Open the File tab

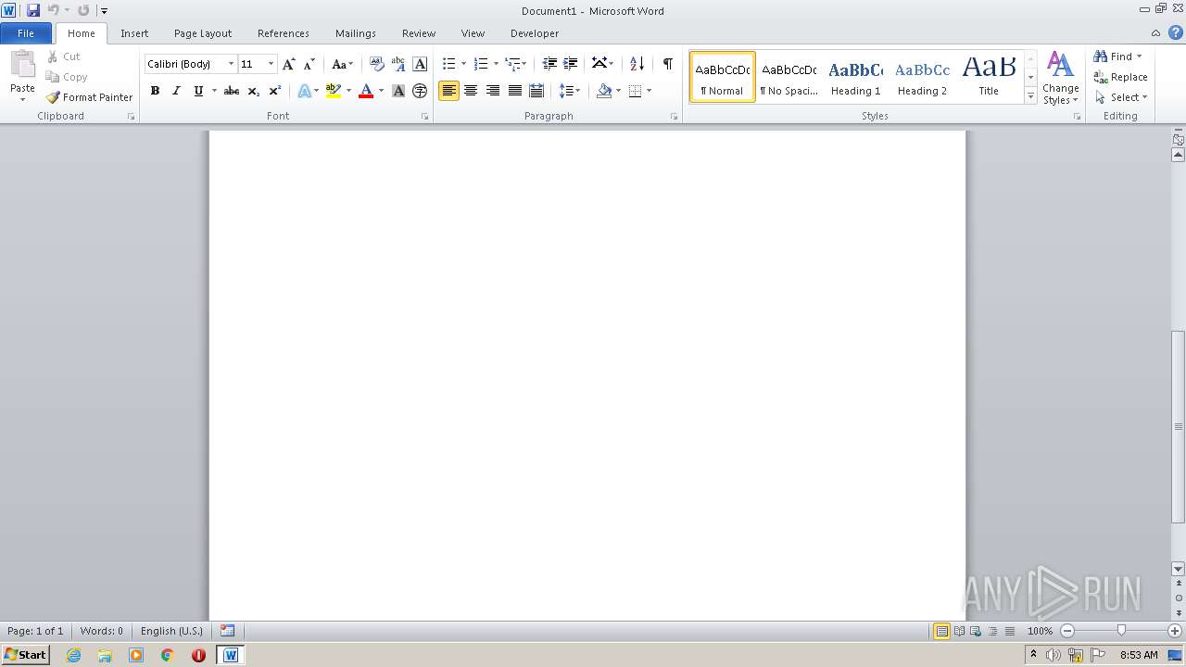tap(26, 33)
